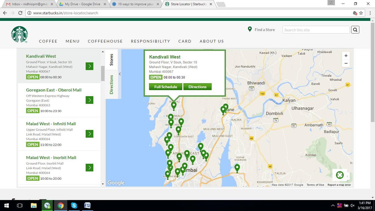Viewport: 375px width, 211px height.
Task: Open the MENU navigation item
Action: tap(72, 41)
